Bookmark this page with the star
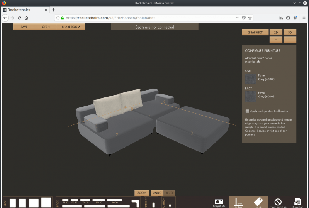This screenshot has height=208, width=309. click(250, 18)
